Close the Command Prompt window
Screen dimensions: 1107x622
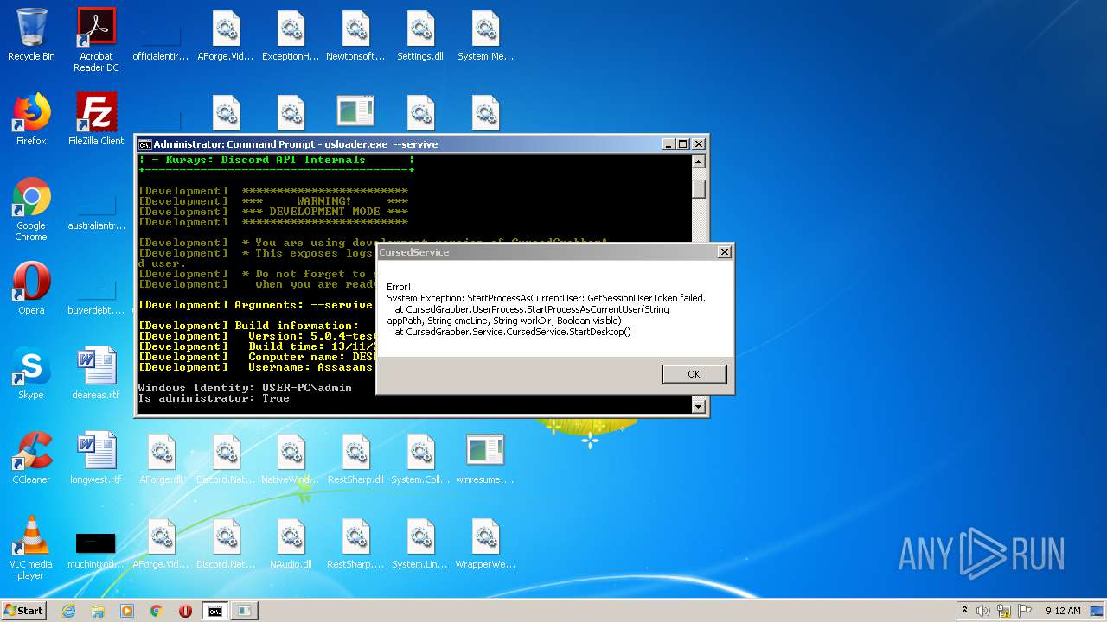[699, 144]
